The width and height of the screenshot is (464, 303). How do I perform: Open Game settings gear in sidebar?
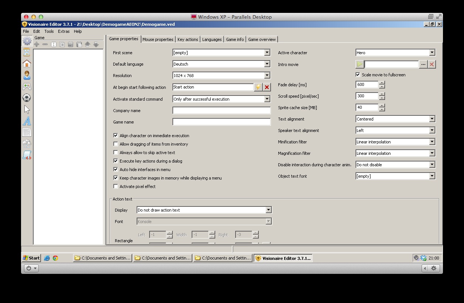click(x=27, y=41)
